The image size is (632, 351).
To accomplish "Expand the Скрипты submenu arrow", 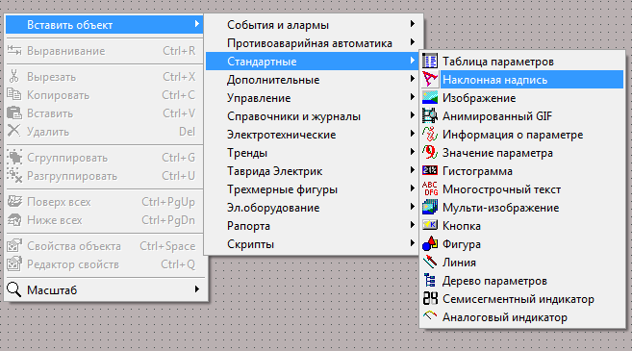I will click(413, 243).
